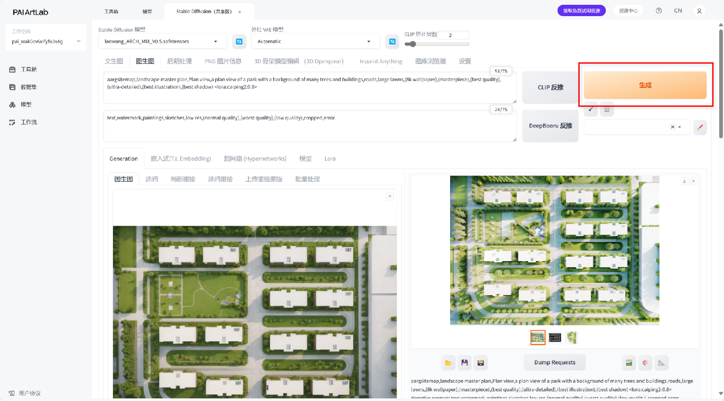Open the user account avatar icon

(x=699, y=11)
